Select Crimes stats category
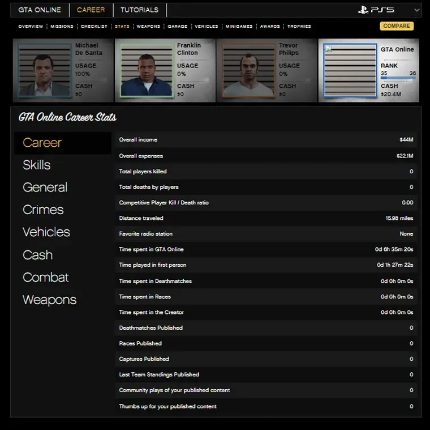 (x=43, y=210)
